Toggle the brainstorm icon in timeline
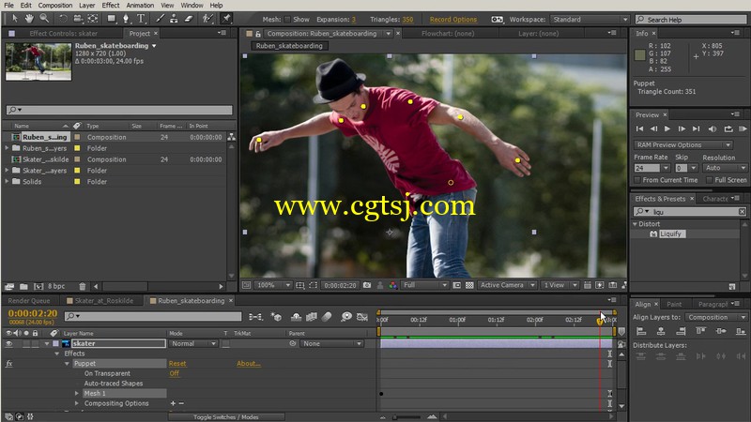751x422 pixels. pos(345,317)
